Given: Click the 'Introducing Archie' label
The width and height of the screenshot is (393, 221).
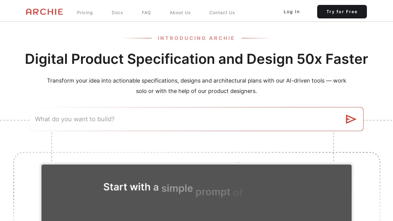Looking at the screenshot, I should [196, 38].
